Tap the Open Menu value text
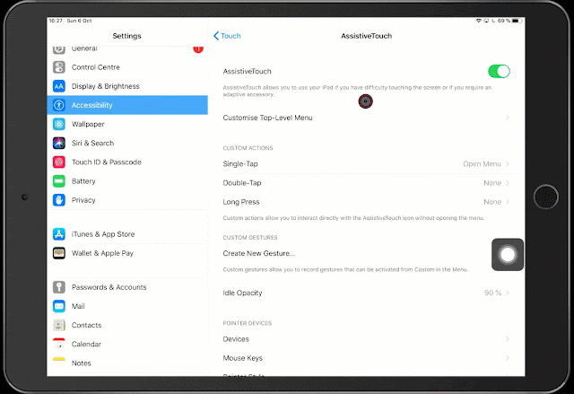 click(482, 163)
